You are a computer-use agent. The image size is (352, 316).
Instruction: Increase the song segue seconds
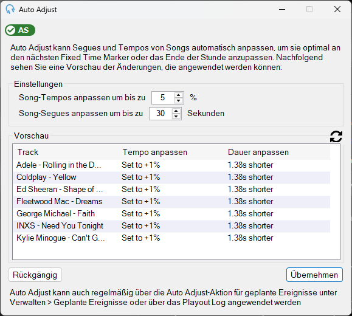[176, 111]
